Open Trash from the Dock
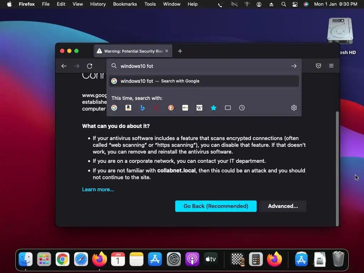Image resolution: width=364 pixels, height=273 pixels. click(x=338, y=259)
